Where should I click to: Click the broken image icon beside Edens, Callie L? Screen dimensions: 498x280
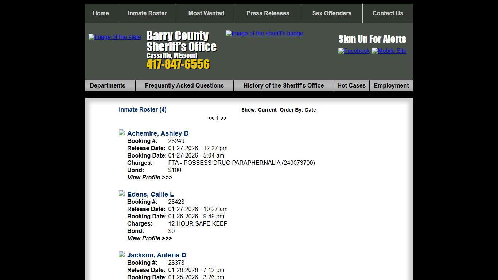click(x=122, y=193)
